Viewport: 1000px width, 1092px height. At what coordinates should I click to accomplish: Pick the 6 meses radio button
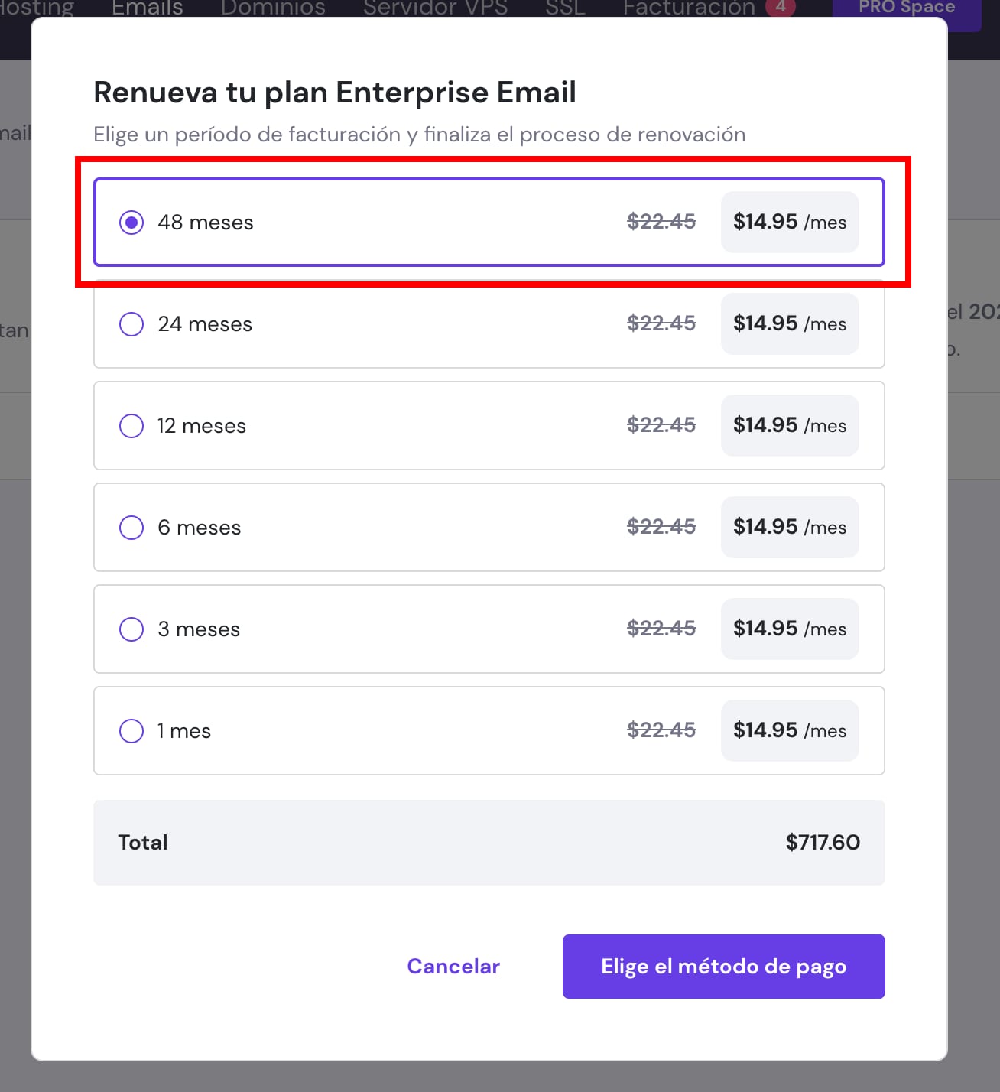(x=131, y=528)
